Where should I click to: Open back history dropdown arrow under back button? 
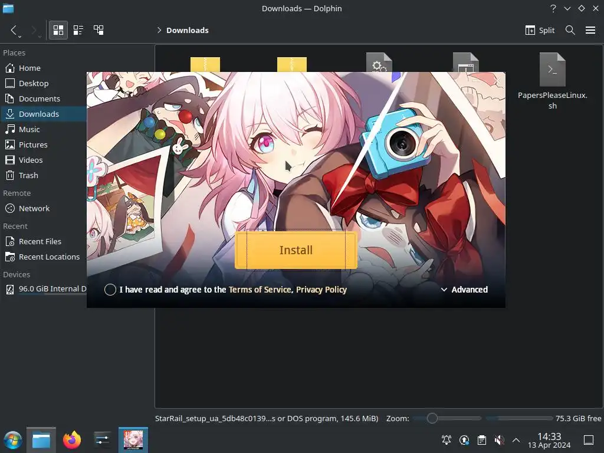[x=19, y=37]
